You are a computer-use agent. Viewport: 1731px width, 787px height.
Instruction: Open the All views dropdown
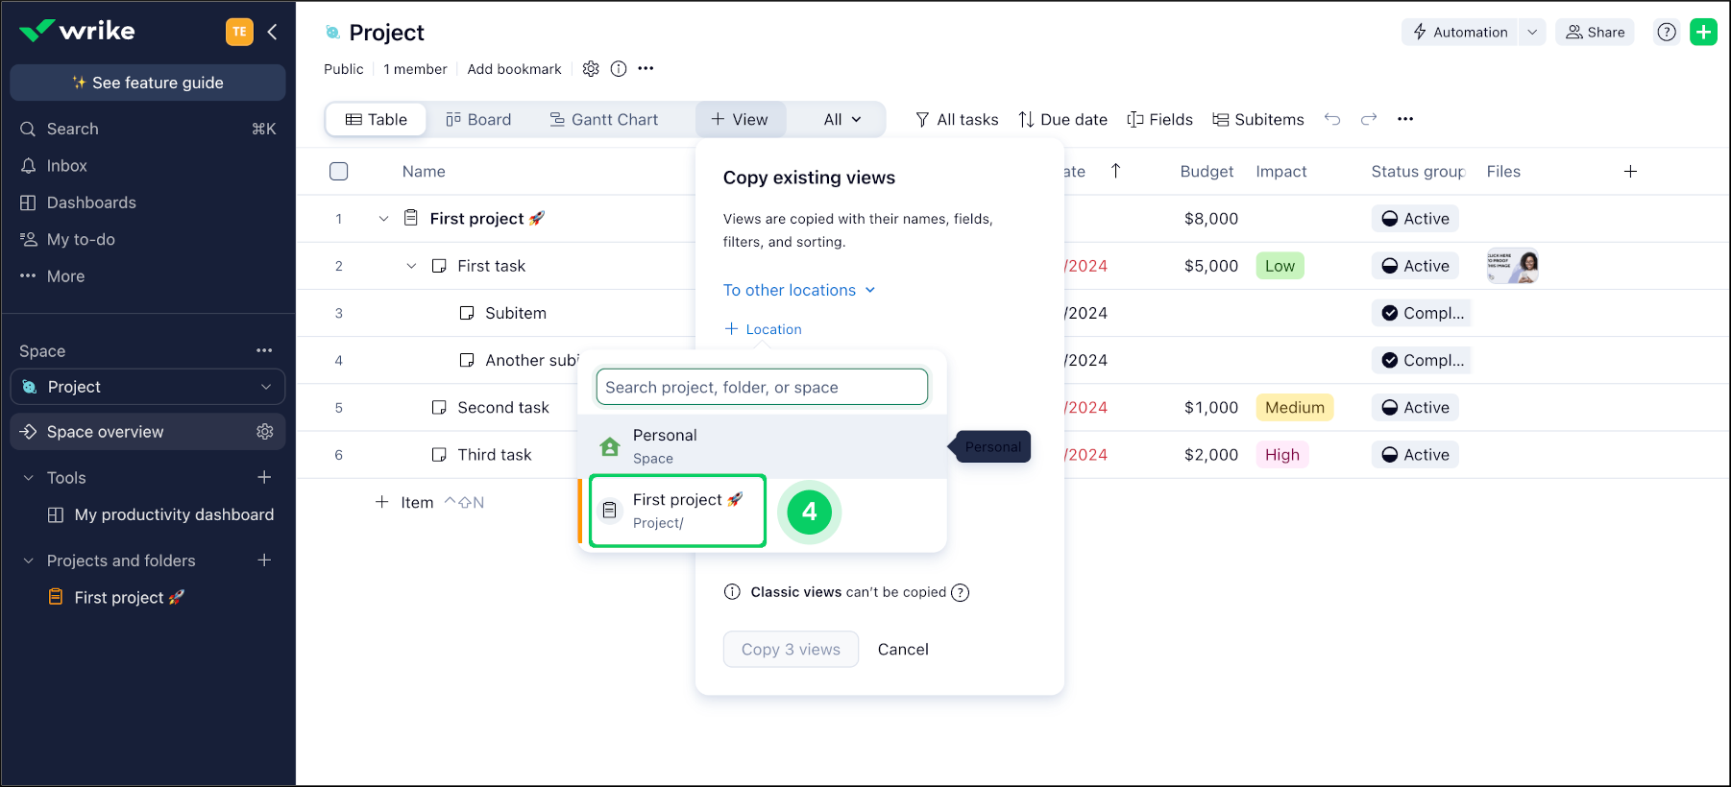[x=841, y=119]
